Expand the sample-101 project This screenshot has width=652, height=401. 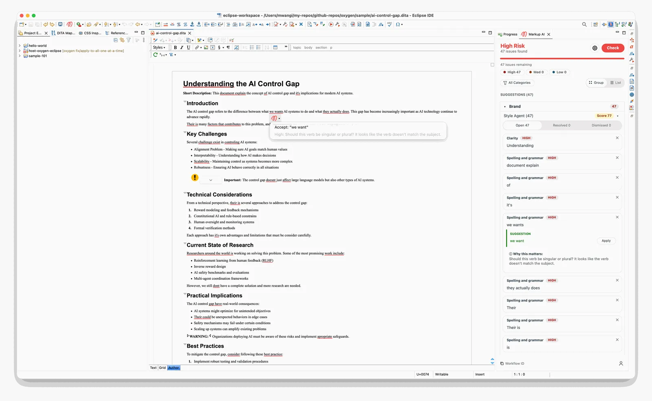pos(20,56)
